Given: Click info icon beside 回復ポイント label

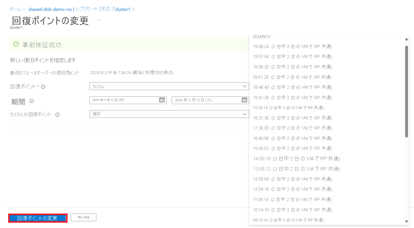Looking at the screenshot, I should pos(43,87).
